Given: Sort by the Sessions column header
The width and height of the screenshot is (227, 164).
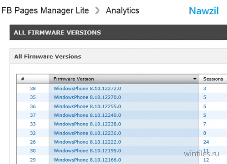Looking at the screenshot, I should click(213, 79).
